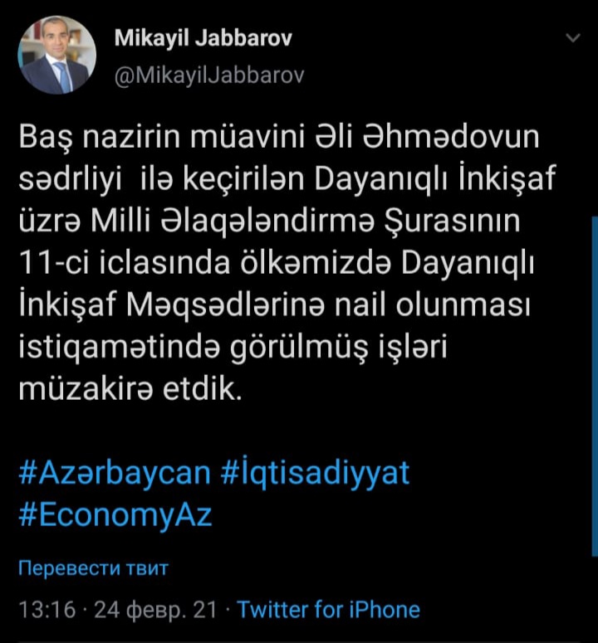This screenshot has width=598, height=643.
Task: Click the word ölkəmizdə in tweet
Action: [x=315, y=263]
